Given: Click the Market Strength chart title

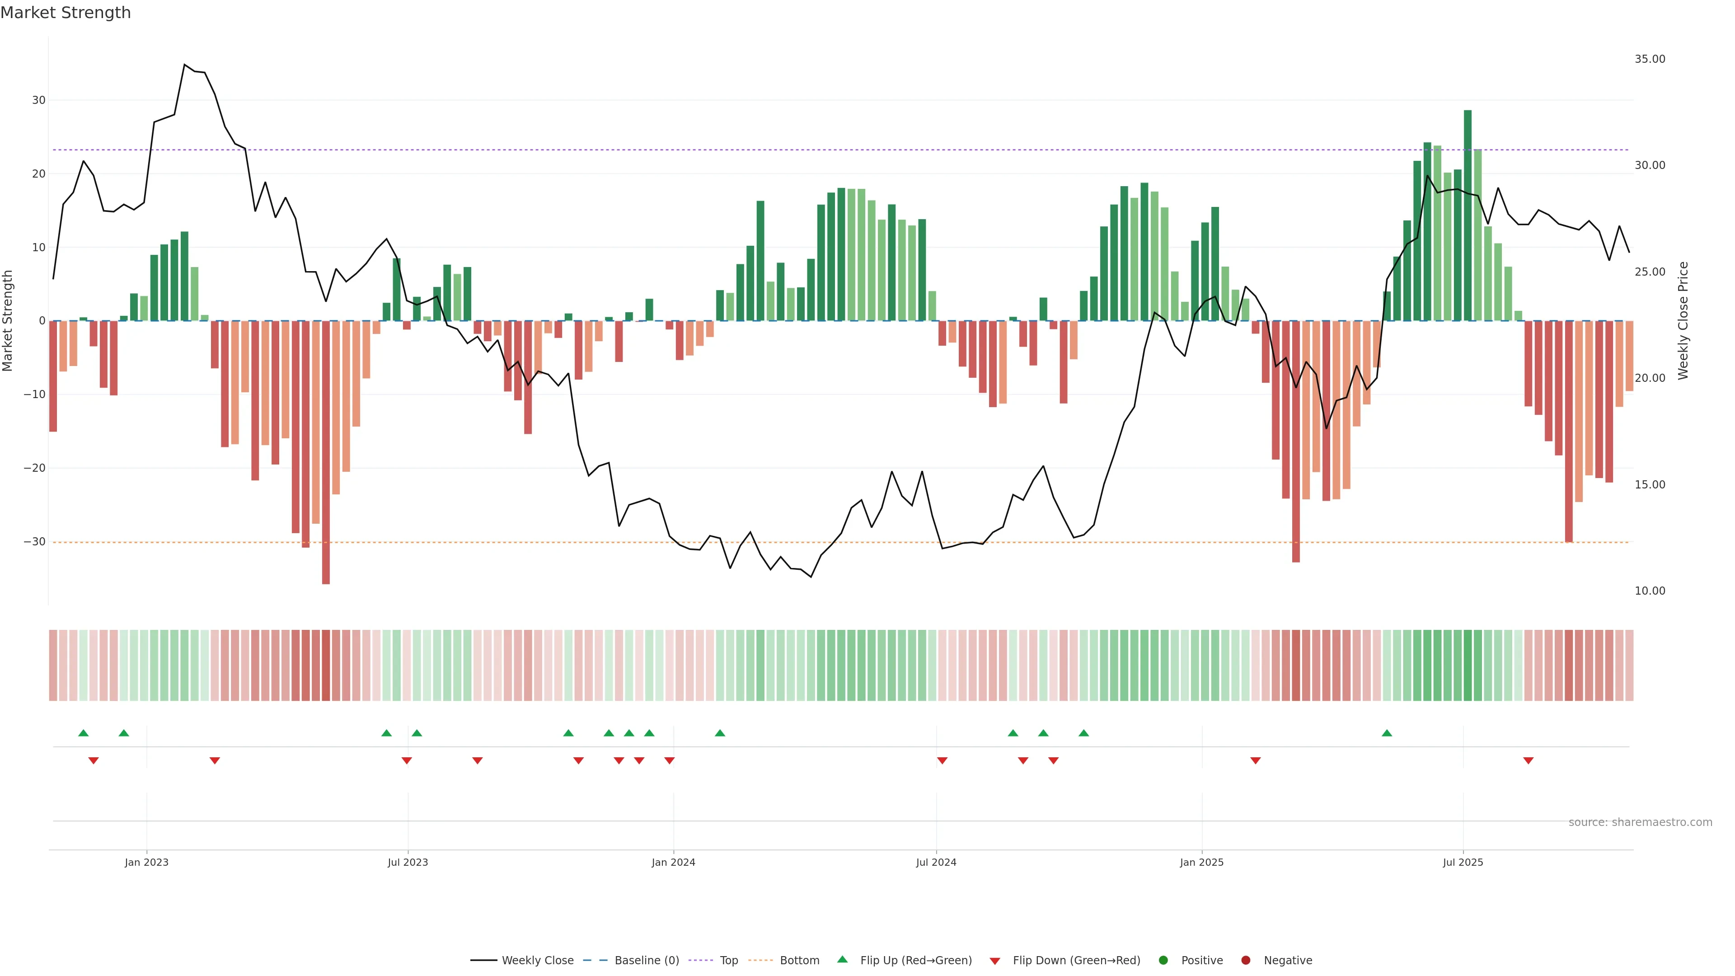Looking at the screenshot, I should [x=66, y=13].
